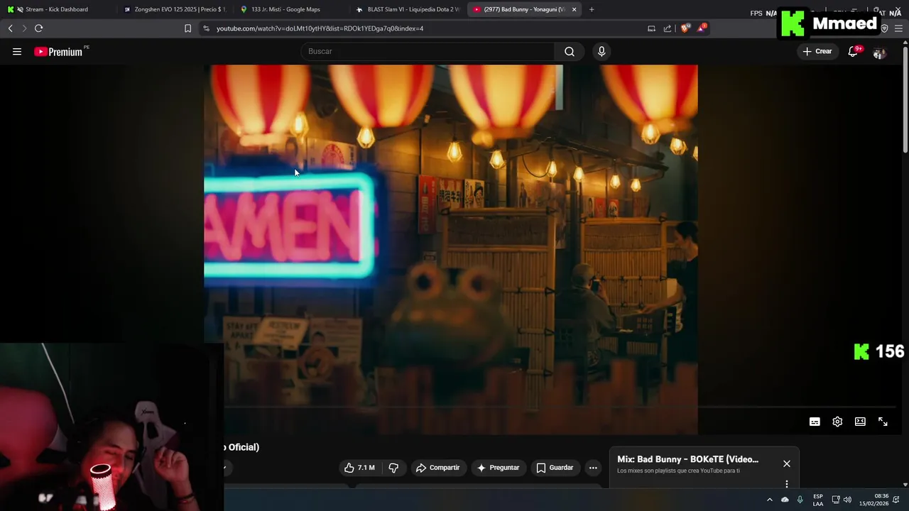Screen dimensions: 909x511
Task: Switch to Zongshen EVO 125 2025 tab
Action: [174, 9]
